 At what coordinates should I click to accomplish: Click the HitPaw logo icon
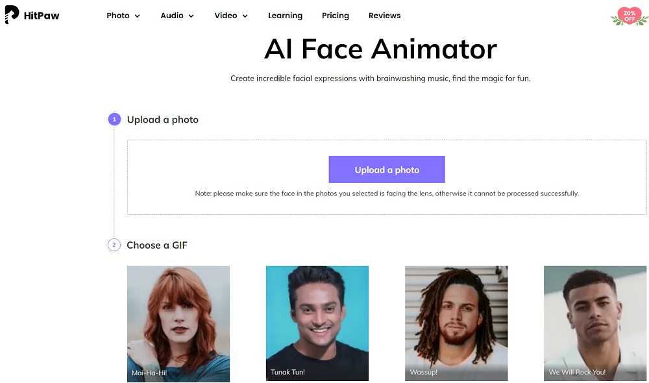pyautogui.click(x=12, y=15)
